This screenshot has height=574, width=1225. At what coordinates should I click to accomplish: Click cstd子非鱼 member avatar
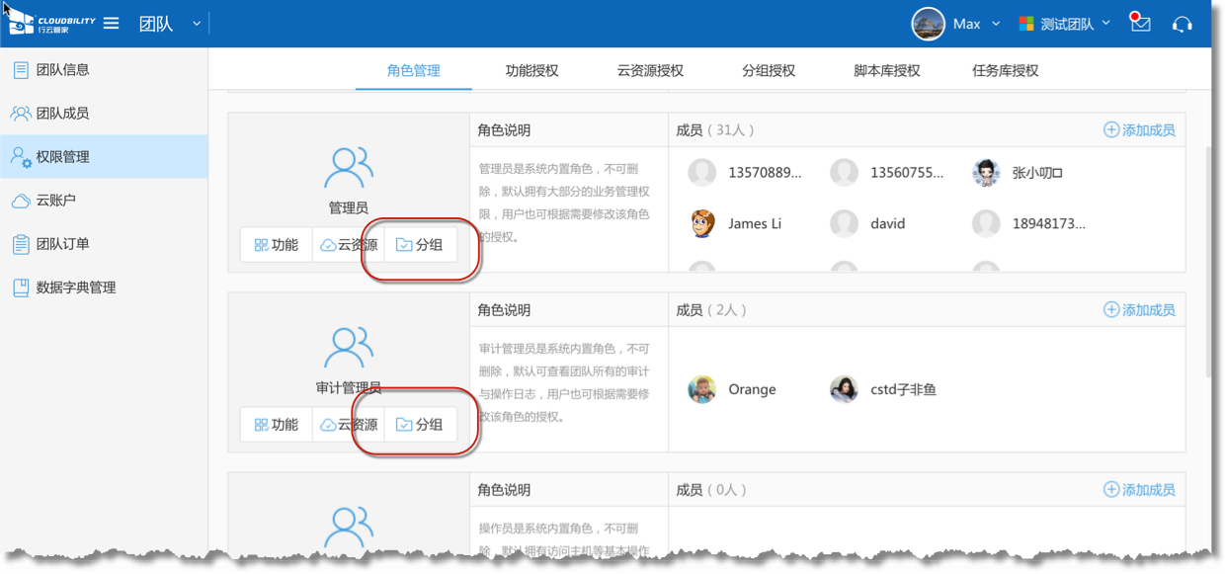(x=844, y=389)
